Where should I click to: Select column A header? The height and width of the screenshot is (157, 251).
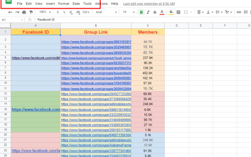(x=35, y=25)
